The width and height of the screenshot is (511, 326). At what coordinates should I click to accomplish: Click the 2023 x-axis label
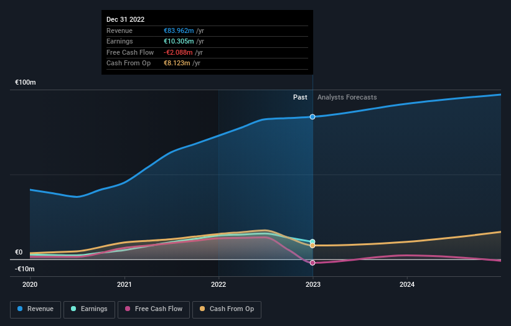[313, 284]
